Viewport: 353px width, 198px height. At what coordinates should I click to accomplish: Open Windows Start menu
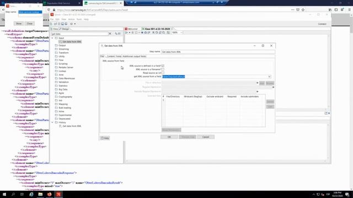pyautogui.click(x=4, y=194)
